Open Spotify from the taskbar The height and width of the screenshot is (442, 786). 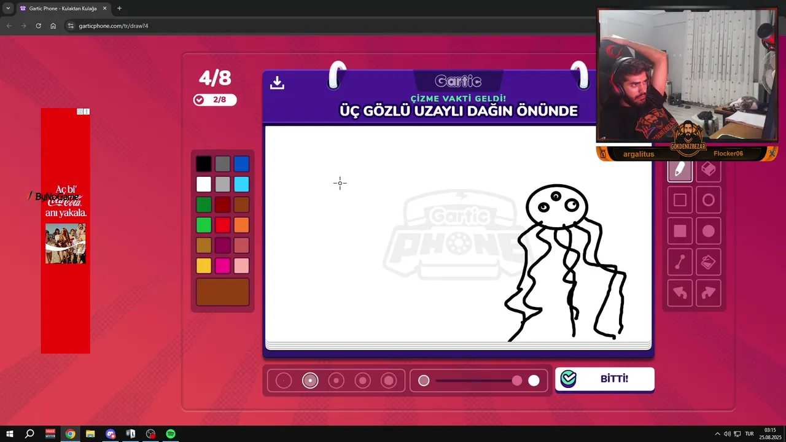click(x=171, y=434)
